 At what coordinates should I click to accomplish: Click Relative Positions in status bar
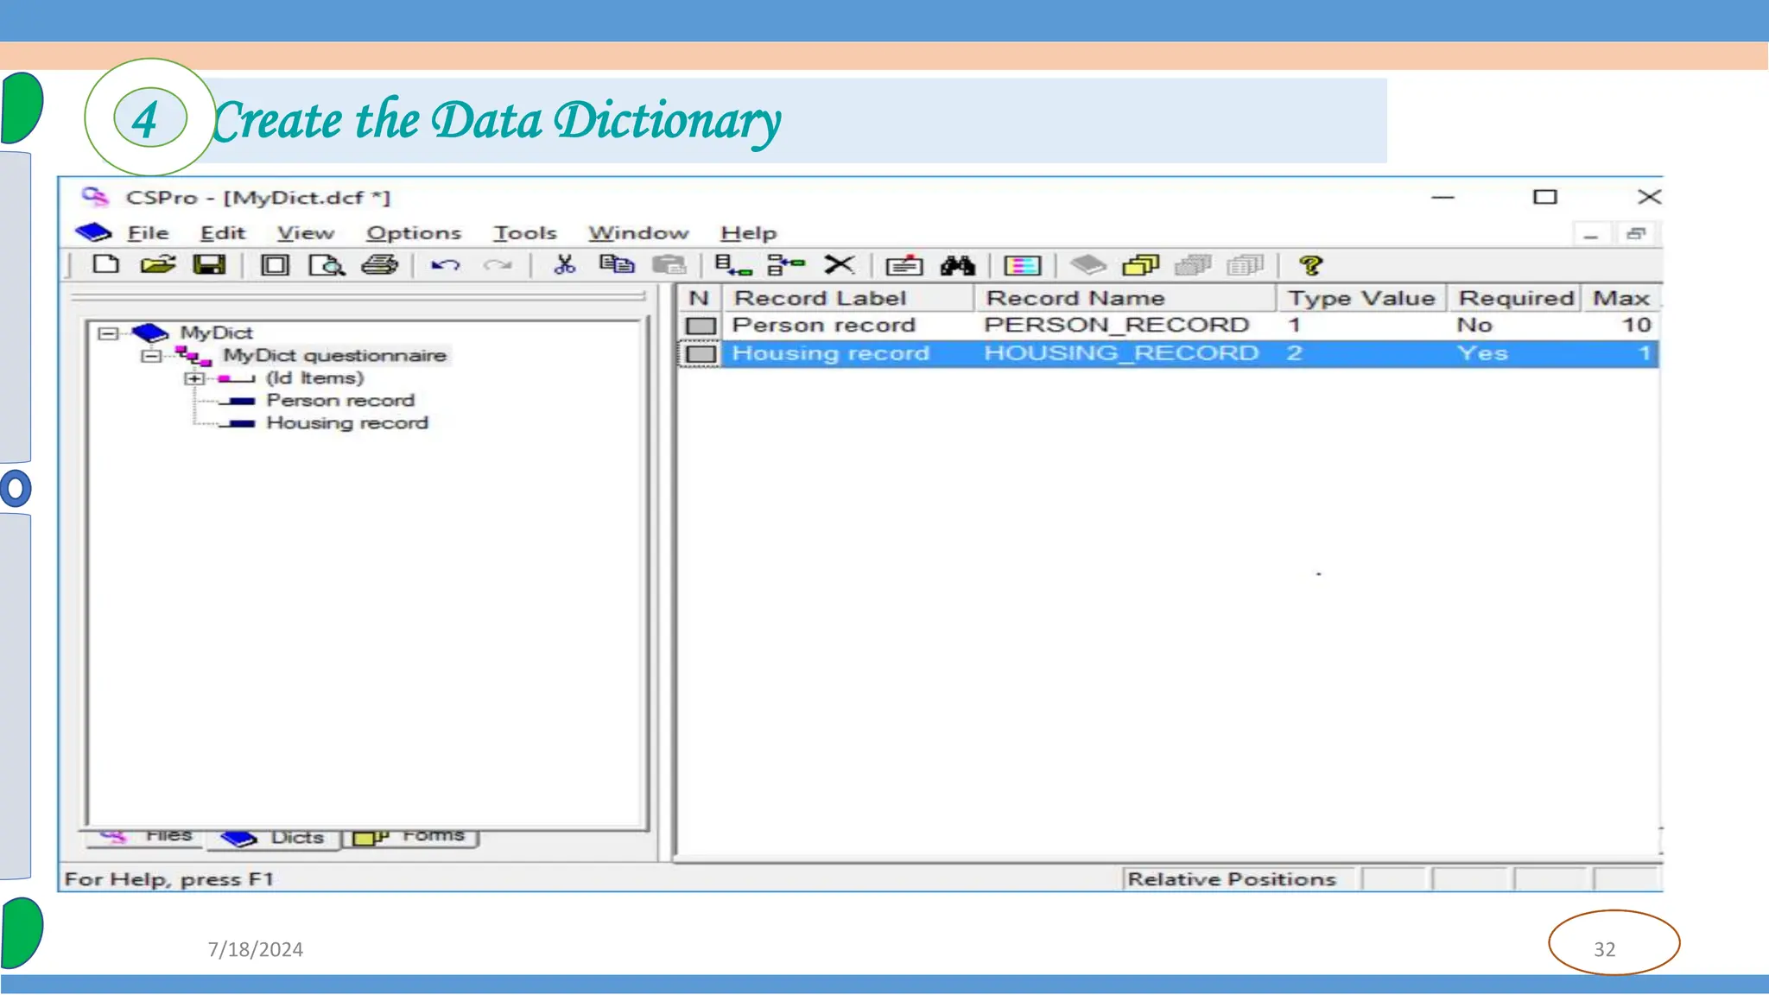(x=1231, y=879)
